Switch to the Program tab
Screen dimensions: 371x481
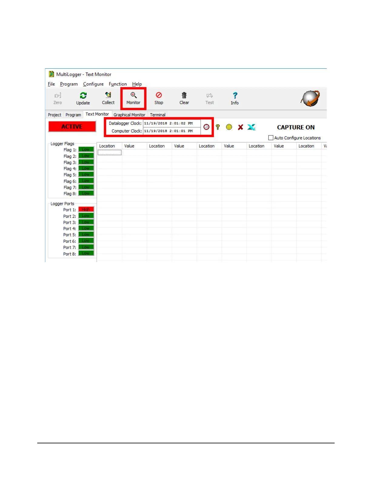click(x=73, y=115)
